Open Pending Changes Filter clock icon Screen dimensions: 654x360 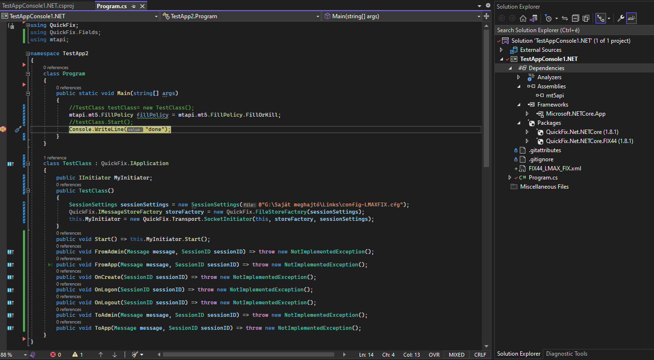point(549,18)
